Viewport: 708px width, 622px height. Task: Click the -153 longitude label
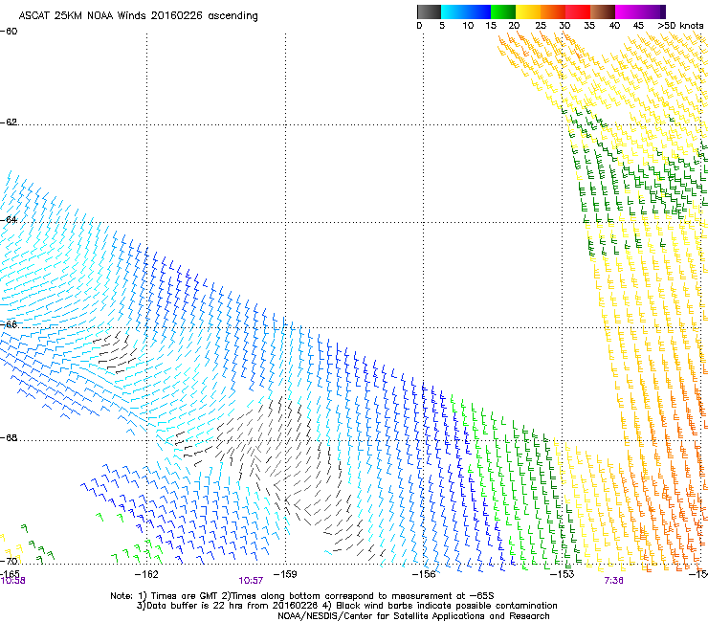(x=563, y=574)
